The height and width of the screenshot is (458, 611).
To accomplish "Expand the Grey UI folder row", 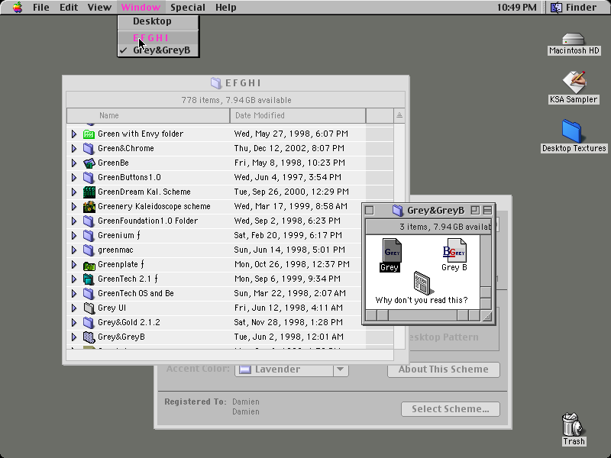I will tap(74, 308).
